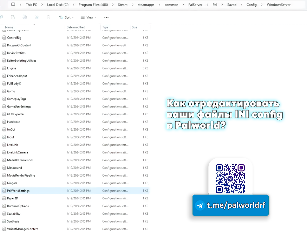307x233 pixels.
Task: Open the See more ellipsis menu
Action: (106, 18)
